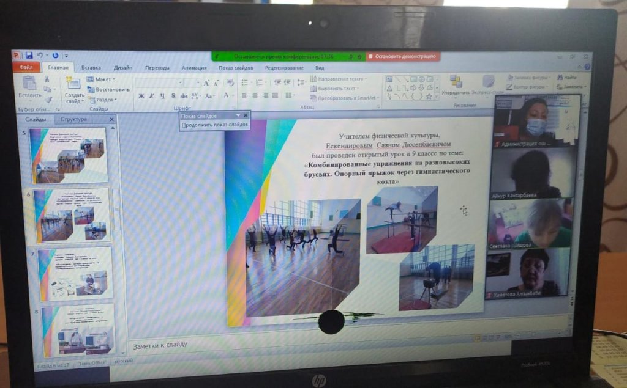The height and width of the screenshot is (388, 627).
Task: Select Светлана Шишова participant video
Action: click(531, 224)
